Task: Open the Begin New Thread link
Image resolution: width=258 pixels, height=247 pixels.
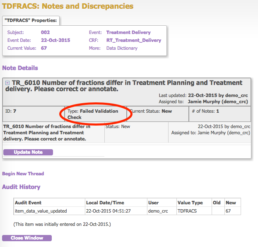Action: point(23,174)
